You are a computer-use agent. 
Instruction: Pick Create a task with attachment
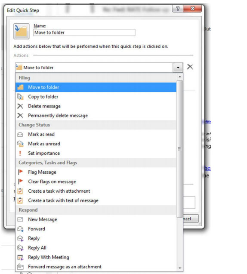point(96,191)
